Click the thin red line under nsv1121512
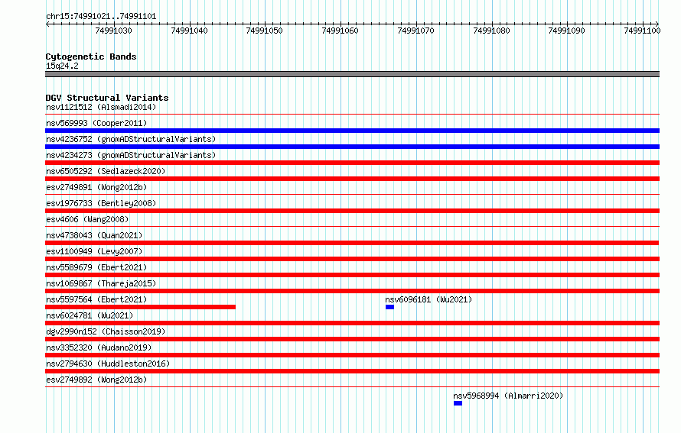The width and height of the screenshot is (681, 433). [x=352, y=115]
